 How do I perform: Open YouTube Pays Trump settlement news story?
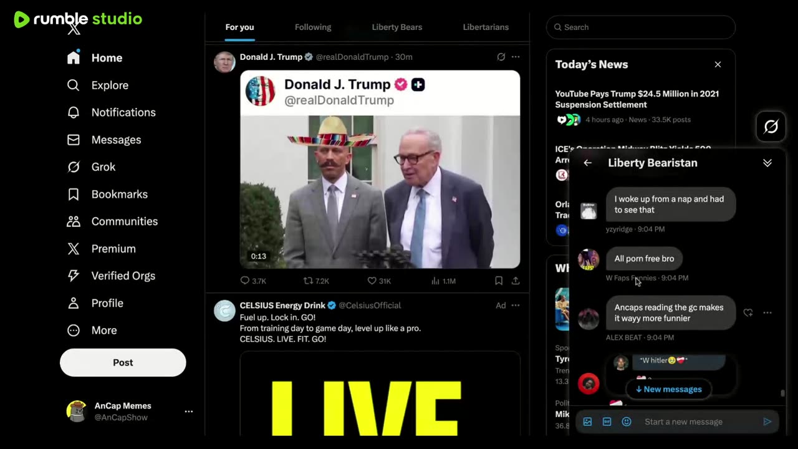click(x=637, y=99)
